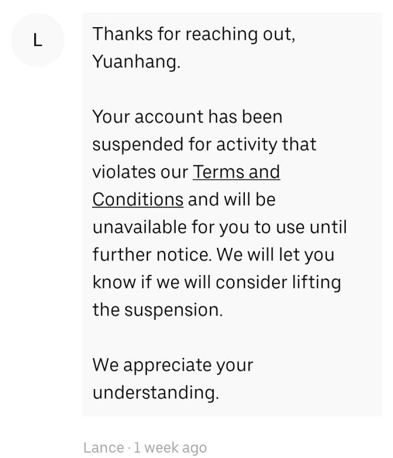This screenshot has width=393, height=458.
Task: Click the "suspended for activity that" line
Action: point(204,144)
